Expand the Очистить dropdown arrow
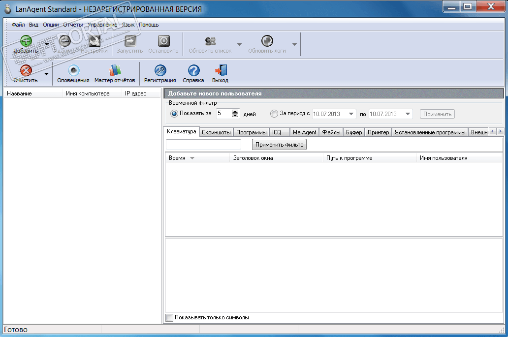 point(47,74)
